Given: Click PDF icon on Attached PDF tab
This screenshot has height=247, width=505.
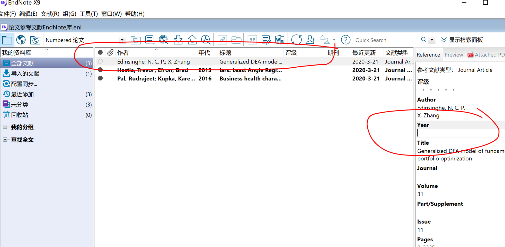Looking at the screenshot, I should coord(470,54).
